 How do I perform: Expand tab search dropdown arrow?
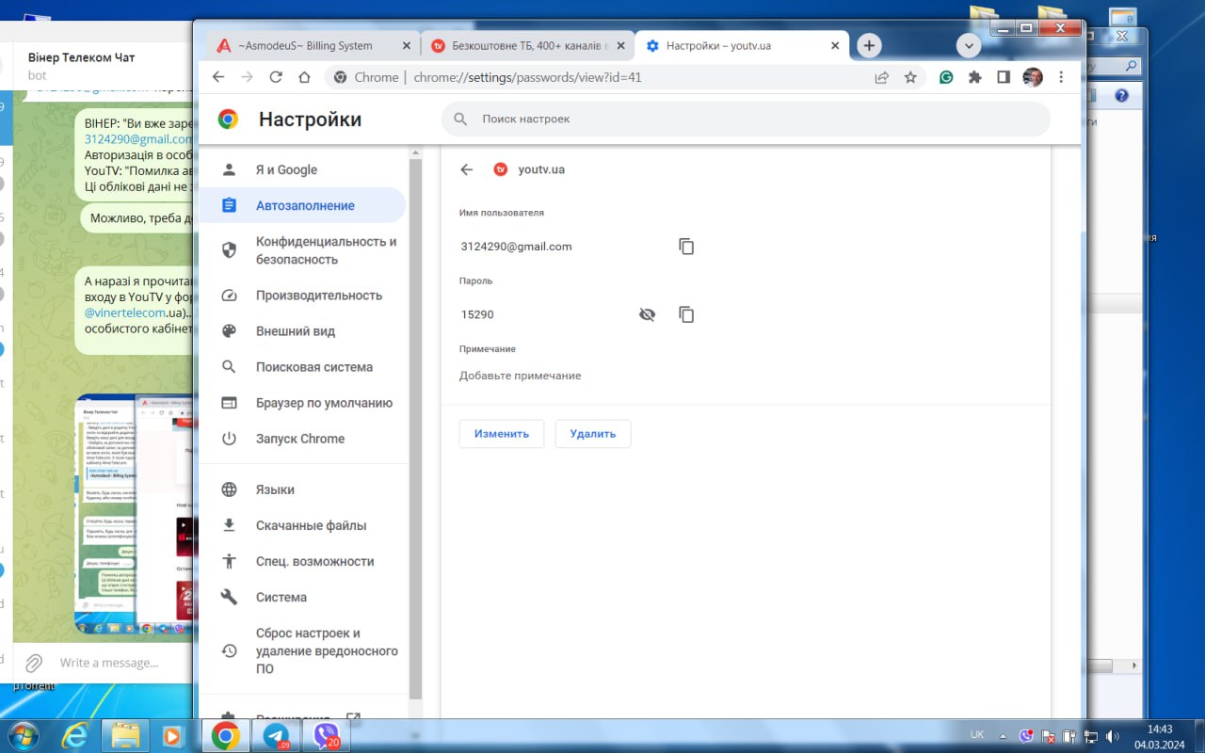pos(969,45)
